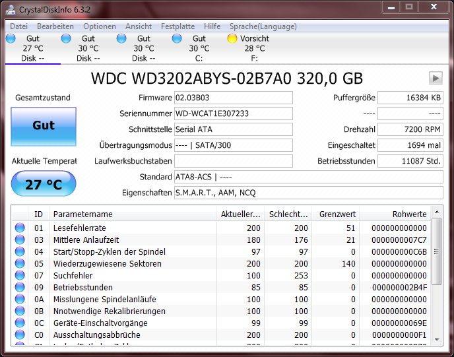Go to next disk with arrow button
Screen dimensions: 454x357
tap(436, 78)
